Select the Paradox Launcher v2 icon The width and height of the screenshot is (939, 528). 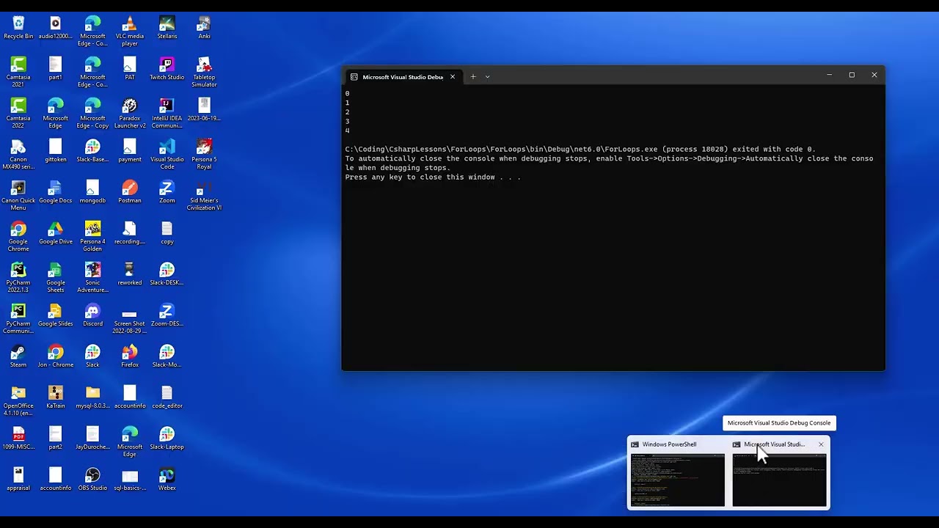click(x=130, y=114)
